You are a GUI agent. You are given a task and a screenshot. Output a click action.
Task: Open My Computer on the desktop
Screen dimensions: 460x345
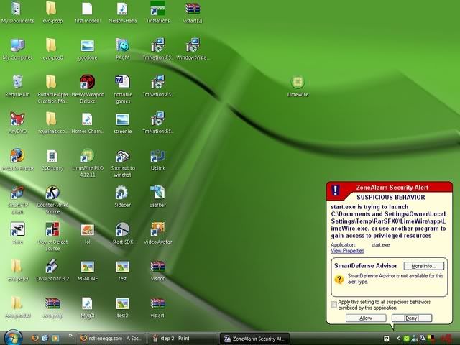coord(17,49)
